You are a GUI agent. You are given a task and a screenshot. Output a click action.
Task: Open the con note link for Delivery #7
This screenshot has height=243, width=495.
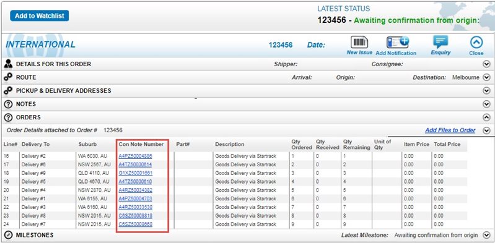[x=136, y=224]
